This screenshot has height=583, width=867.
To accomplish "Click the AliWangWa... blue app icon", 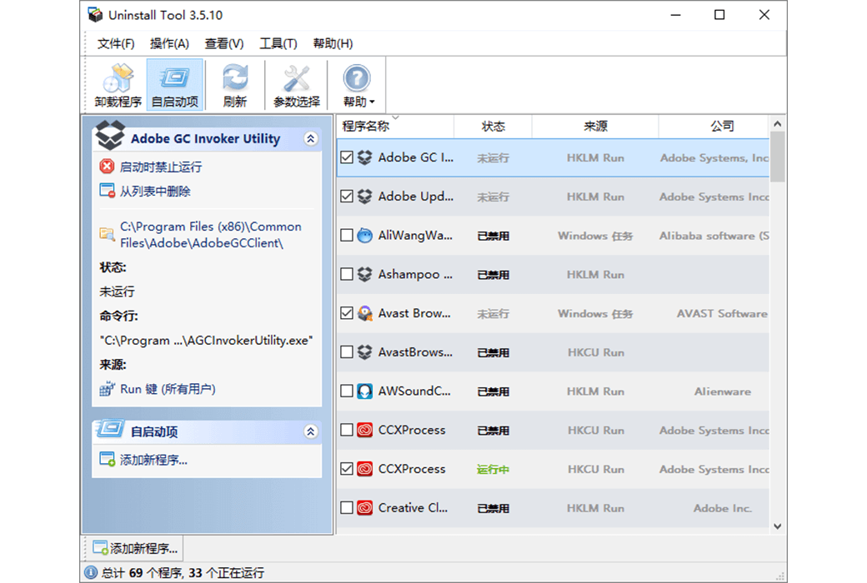I will (364, 236).
